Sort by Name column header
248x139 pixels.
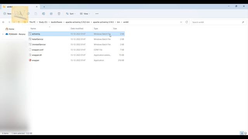point(33,29)
